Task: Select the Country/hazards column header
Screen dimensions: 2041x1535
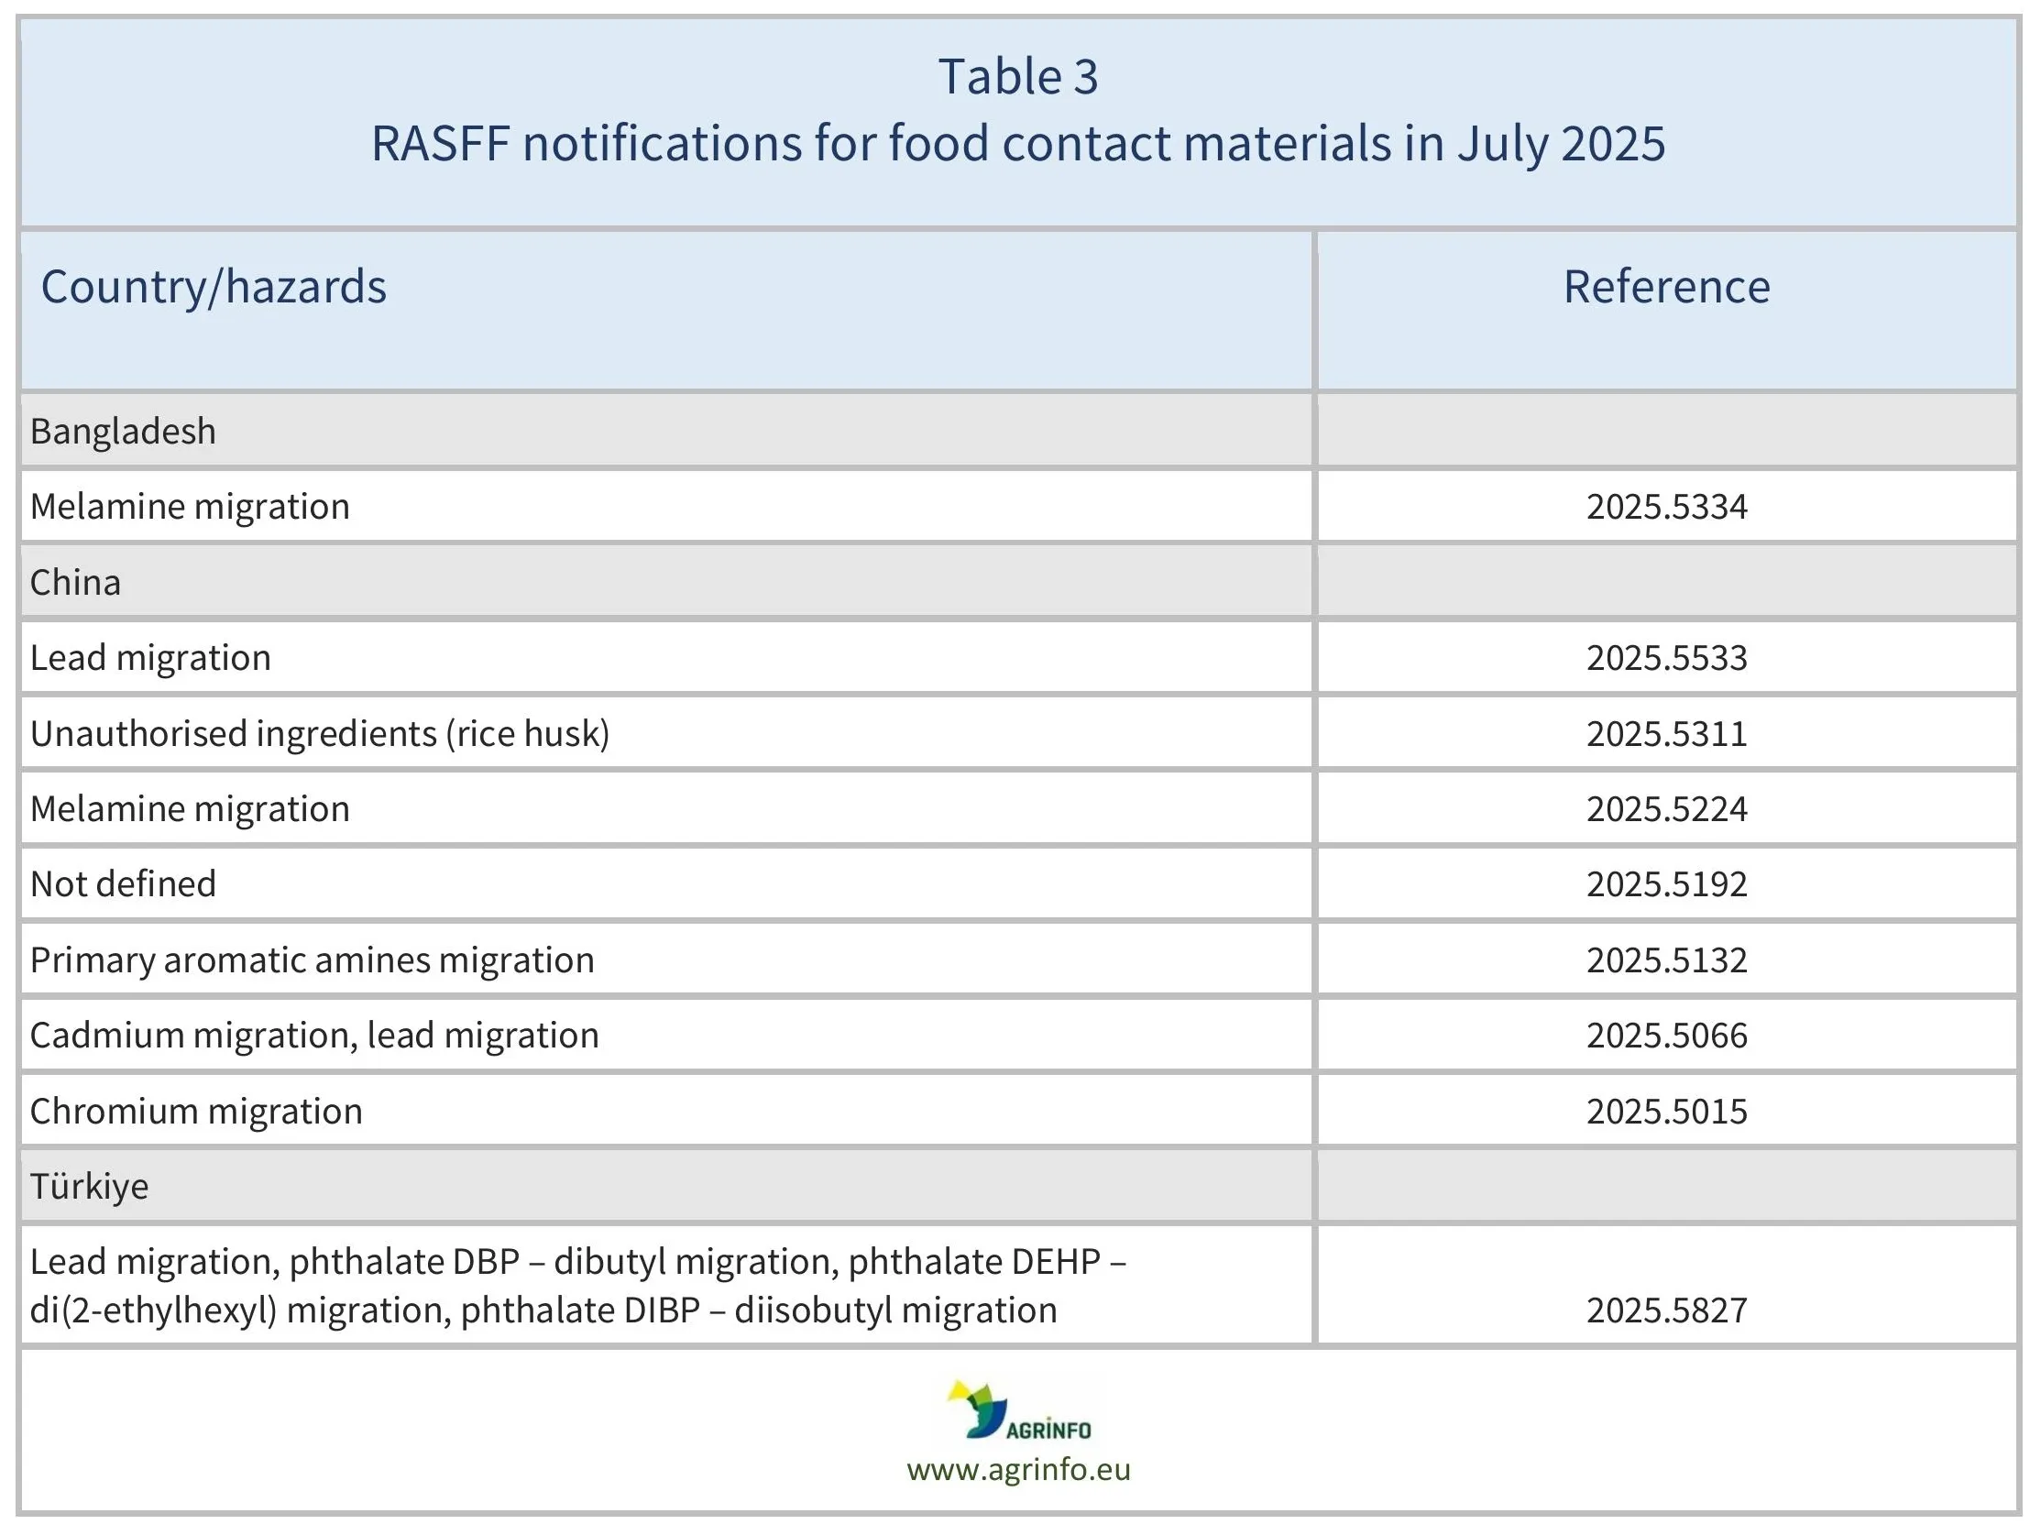Action: (214, 287)
